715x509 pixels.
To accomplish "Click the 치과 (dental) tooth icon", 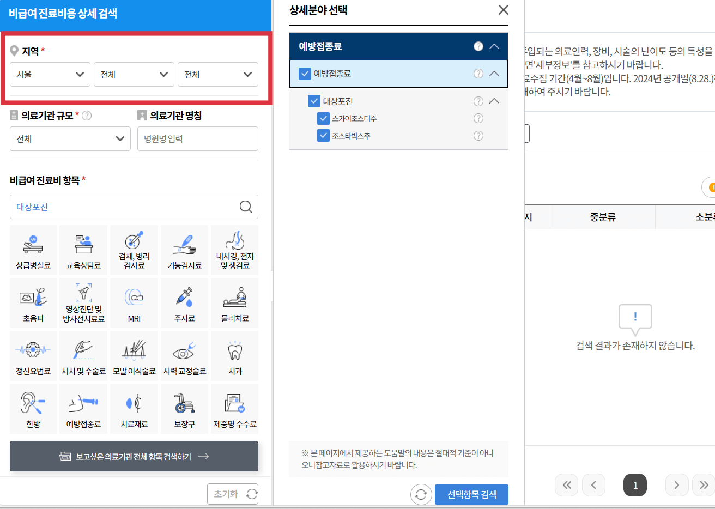I will pyautogui.click(x=234, y=356).
